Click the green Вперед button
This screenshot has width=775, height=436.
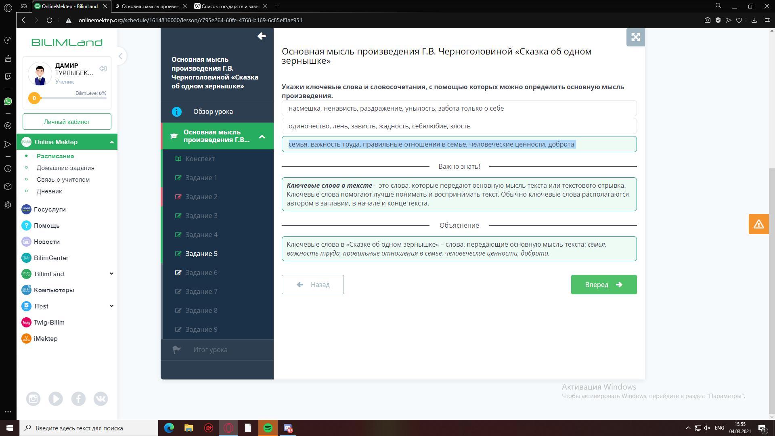[x=603, y=285]
